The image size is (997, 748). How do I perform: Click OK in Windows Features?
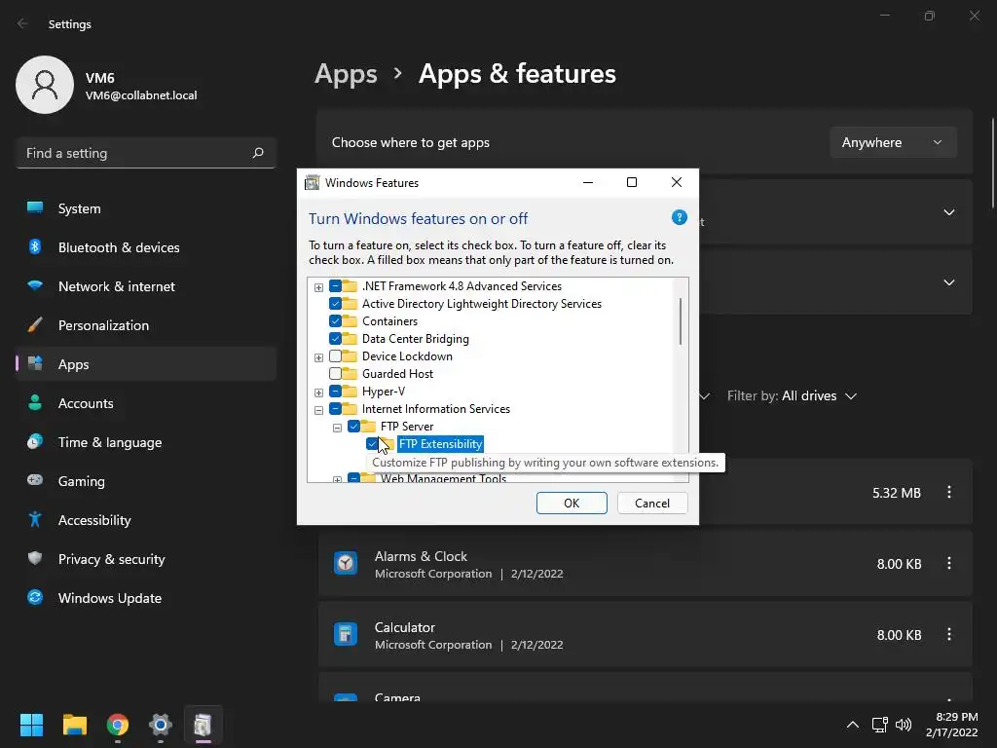coord(572,504)
